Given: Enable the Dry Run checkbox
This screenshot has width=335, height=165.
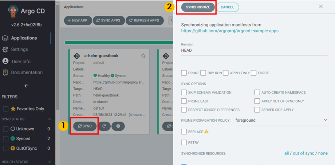Looking at the screenshot, I should (x=203, y=73).
